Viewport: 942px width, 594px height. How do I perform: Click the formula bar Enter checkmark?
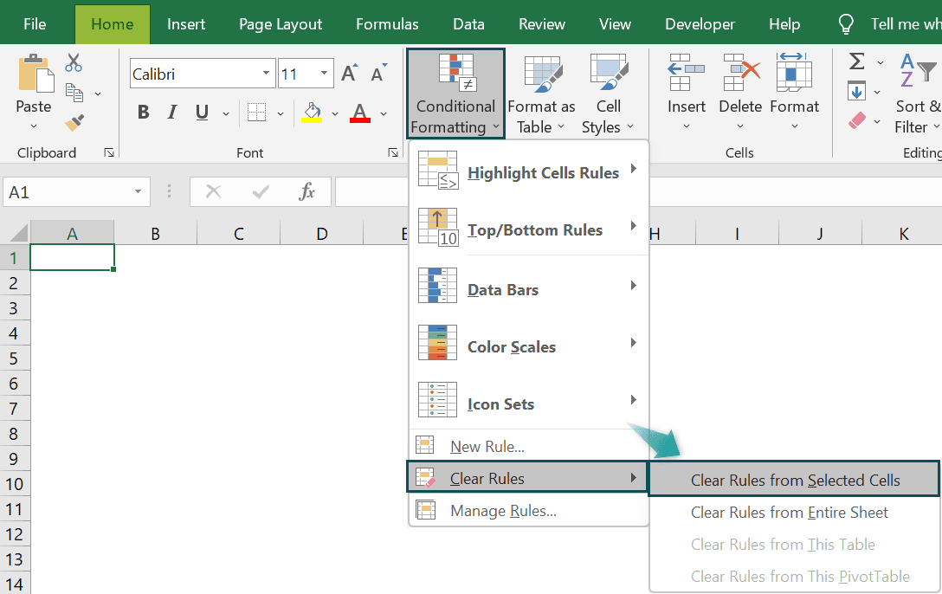pos(260,192)
